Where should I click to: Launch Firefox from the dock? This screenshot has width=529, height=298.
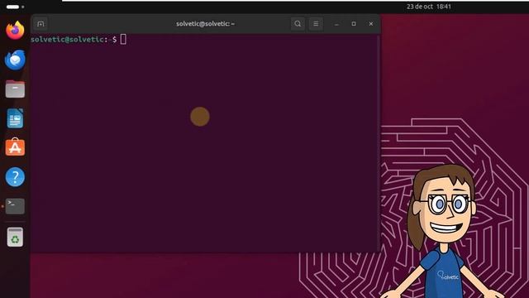[15, 31]
